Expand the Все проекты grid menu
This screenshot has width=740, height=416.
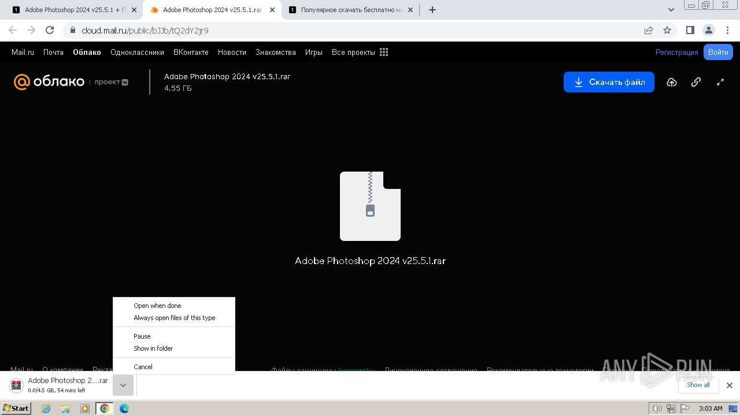[360, 52]
